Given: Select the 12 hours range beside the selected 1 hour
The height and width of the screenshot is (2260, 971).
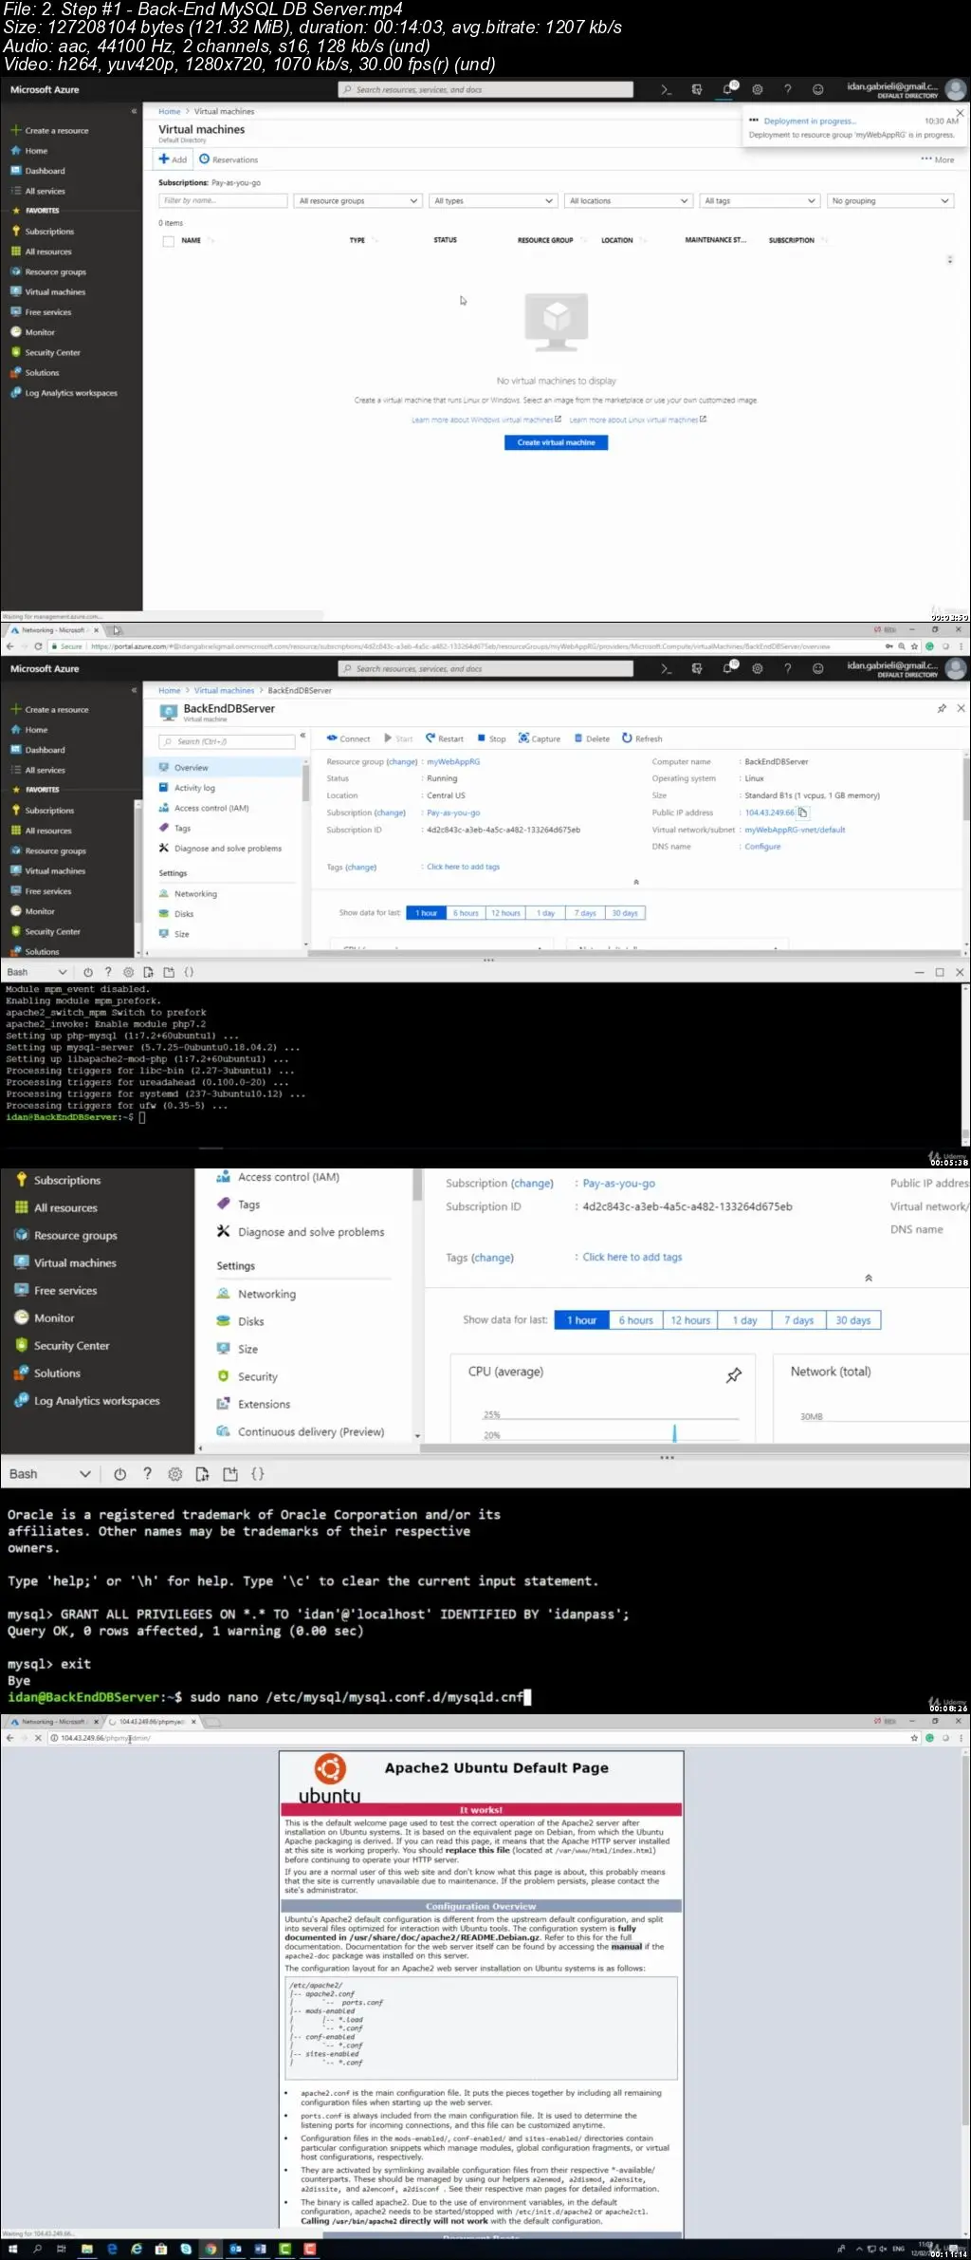Looking at the screenshot, I should [x=505, y=913].
